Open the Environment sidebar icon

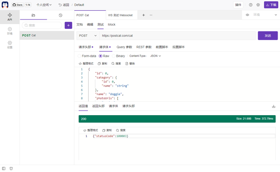[x=10, y=31]
